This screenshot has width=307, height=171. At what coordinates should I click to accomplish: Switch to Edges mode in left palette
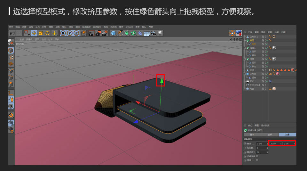click(x=11, y=77)
